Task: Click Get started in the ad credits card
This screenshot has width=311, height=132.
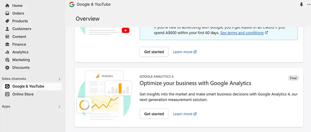Action: (154, 52)
